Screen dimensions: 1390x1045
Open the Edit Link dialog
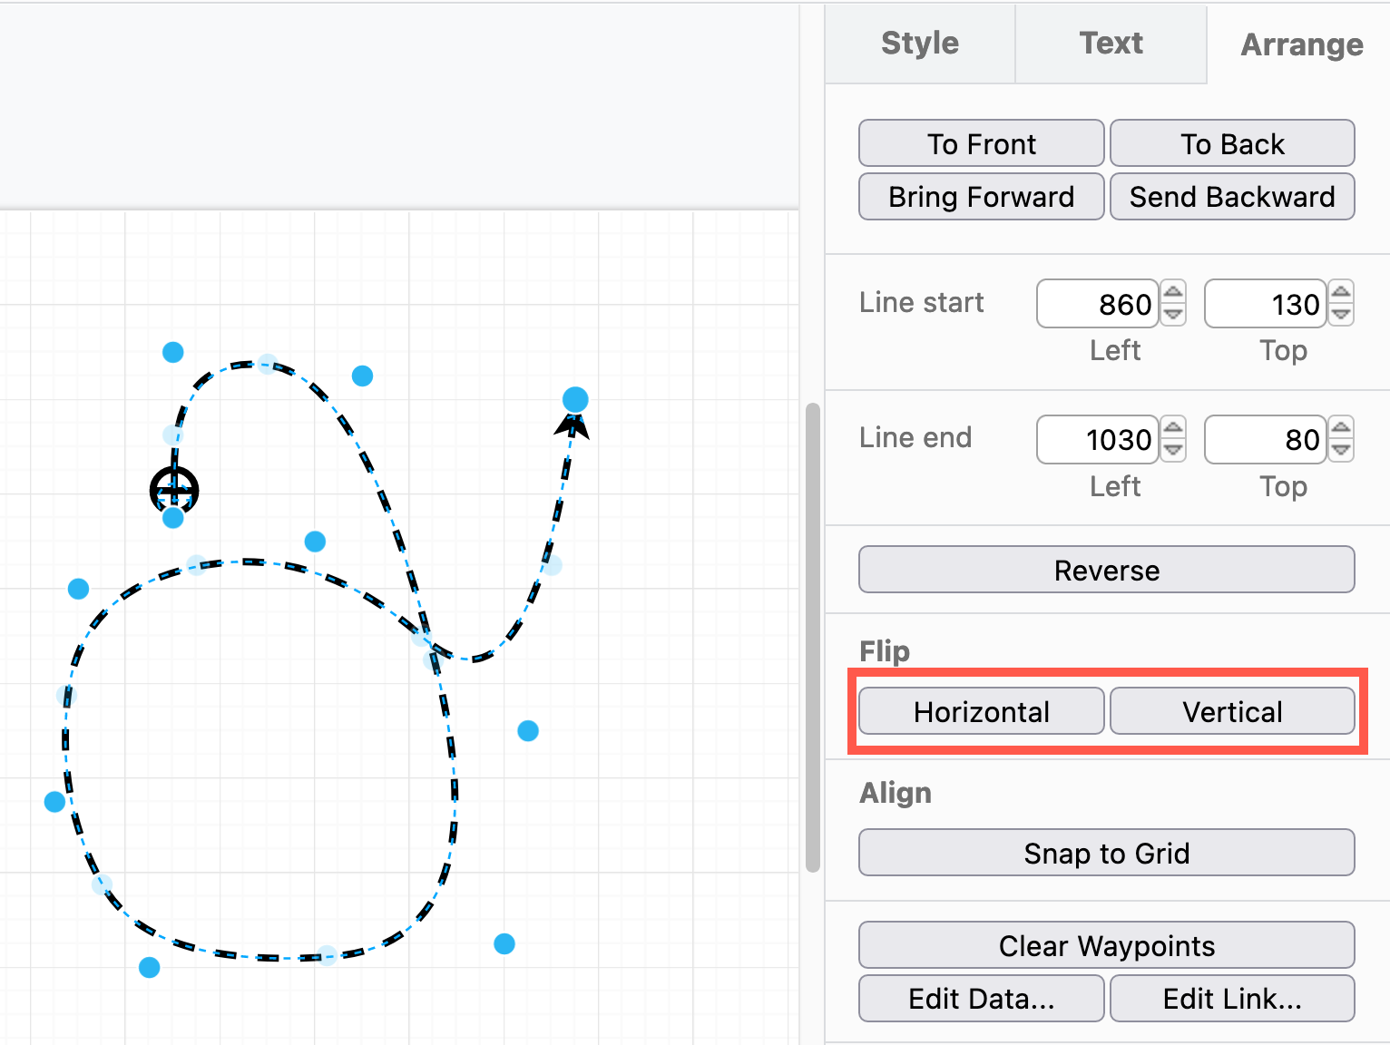(1232, 998)
